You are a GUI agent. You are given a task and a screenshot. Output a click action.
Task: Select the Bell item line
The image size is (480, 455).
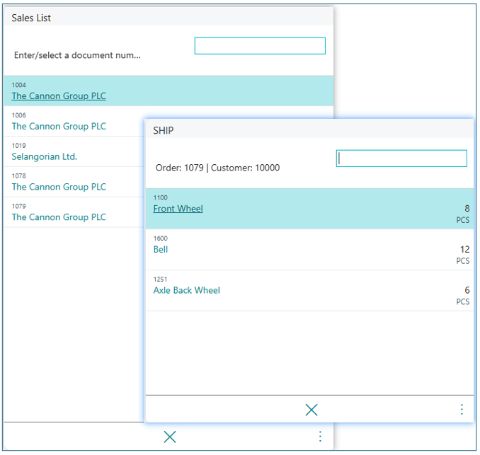161,250
